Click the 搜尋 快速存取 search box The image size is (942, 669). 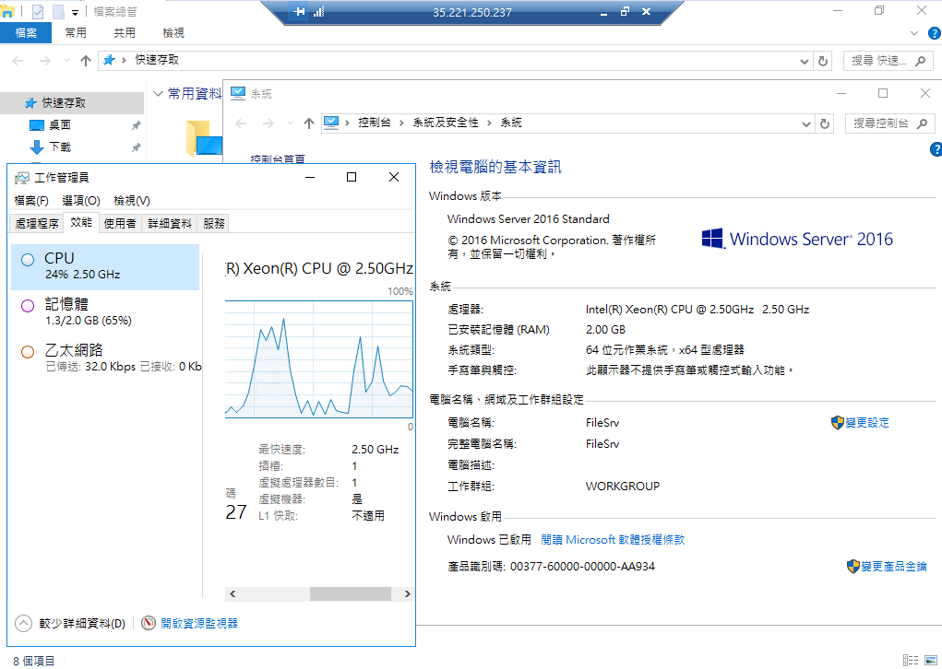tap(888, 61)
